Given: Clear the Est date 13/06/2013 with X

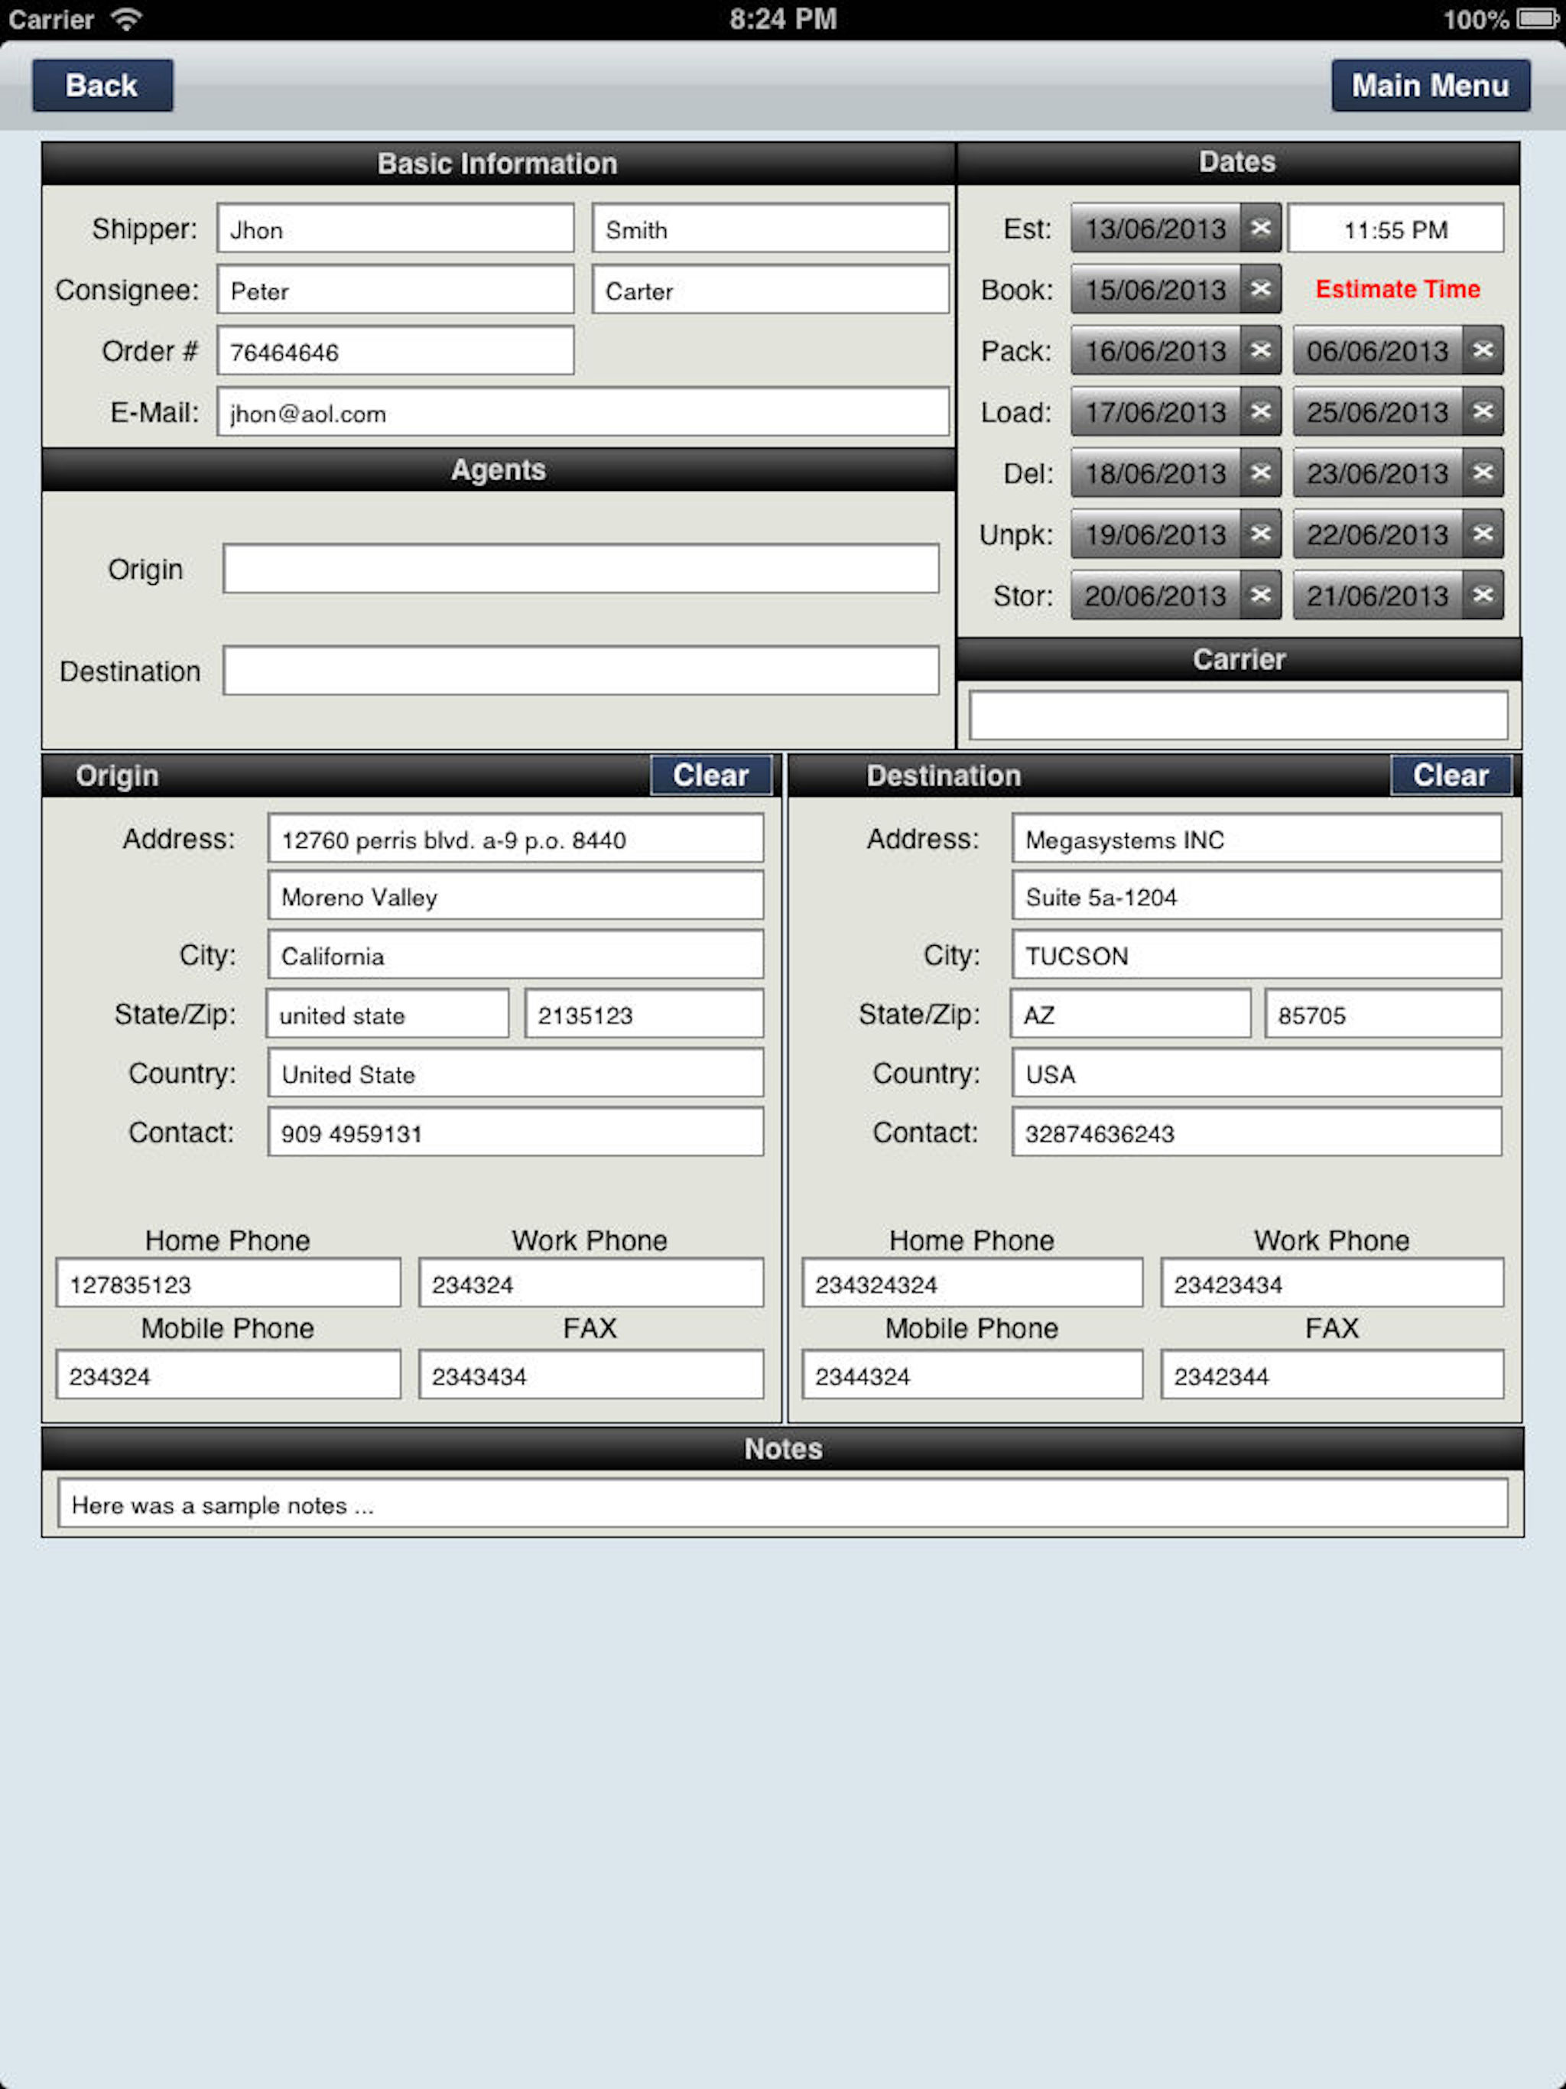Looking at the screenshot, I should tap(1260, 228).
